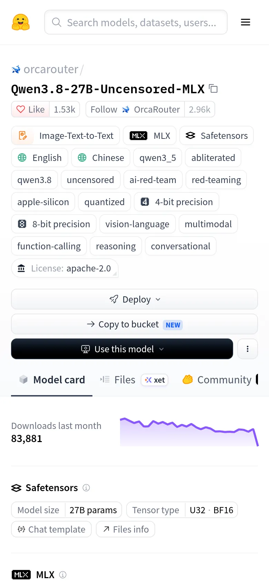The height and width of the screenshot is (583, 269).
Task: Click the Safetensors info icon
Action: 86,488
